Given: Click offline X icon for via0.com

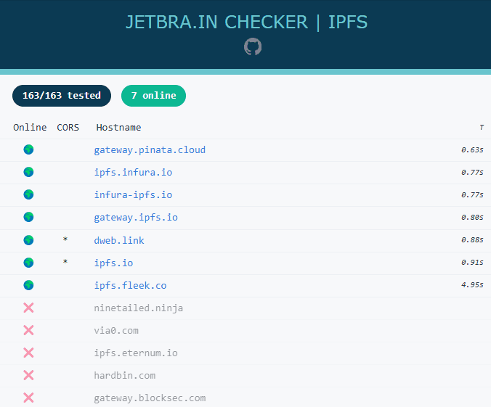Looking at the screenshot, I should click(x=28, y=330).
